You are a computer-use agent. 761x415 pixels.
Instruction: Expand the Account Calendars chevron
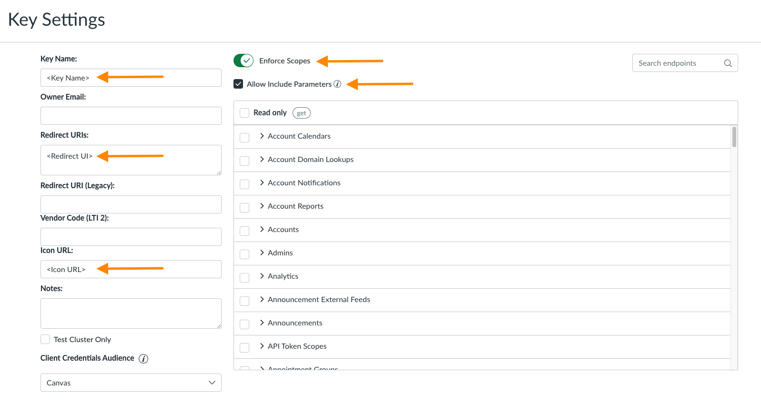point(262,136)
